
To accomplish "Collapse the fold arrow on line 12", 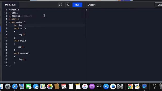I will [8, 44].
